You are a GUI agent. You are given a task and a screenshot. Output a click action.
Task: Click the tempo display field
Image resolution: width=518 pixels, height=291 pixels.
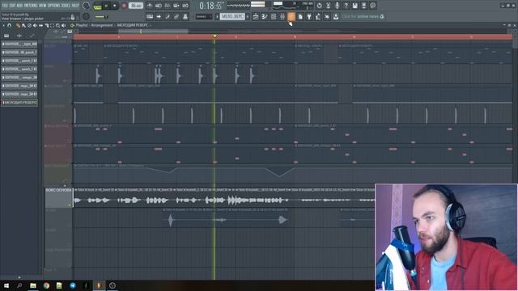[136, 6]
